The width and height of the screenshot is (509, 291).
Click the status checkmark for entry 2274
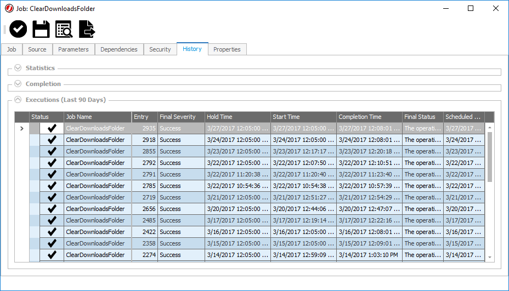(52, 255)
